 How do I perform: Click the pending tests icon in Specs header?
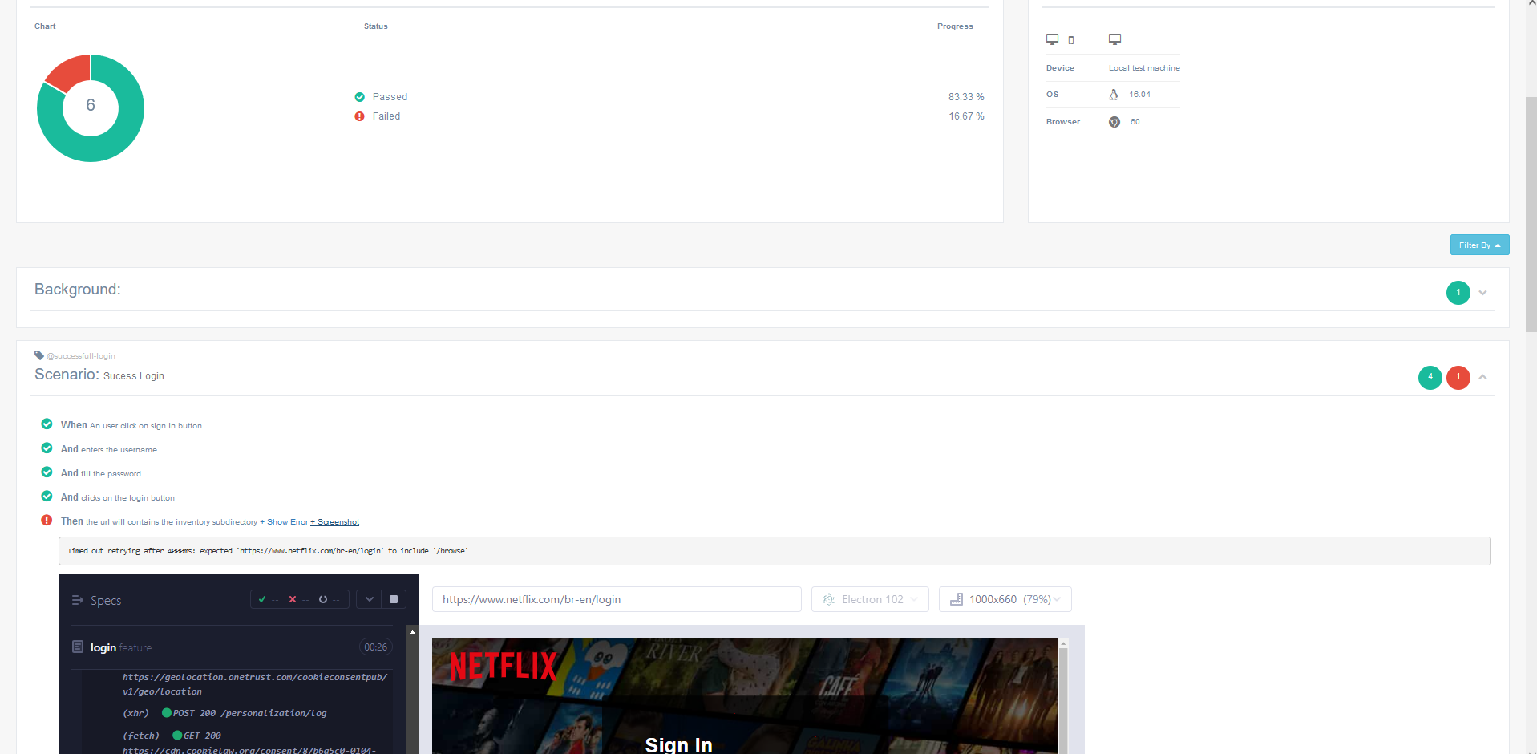pyautogui.click(x=323, y=599)
